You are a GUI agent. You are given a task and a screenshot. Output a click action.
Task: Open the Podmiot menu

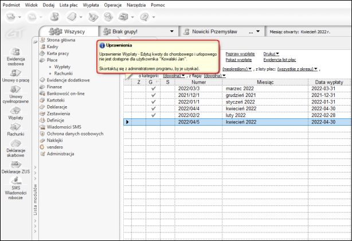(11, 5)
